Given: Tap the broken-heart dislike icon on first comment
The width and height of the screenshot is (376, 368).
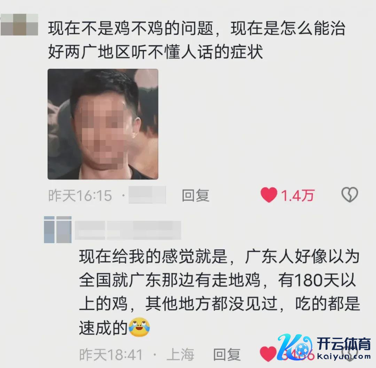Looking at the screenshot, I should point(350,195).
